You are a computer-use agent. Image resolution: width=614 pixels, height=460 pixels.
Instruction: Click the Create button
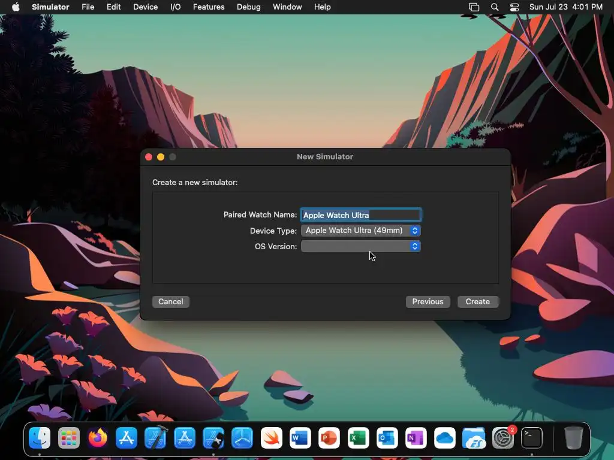tap(478, 302)
